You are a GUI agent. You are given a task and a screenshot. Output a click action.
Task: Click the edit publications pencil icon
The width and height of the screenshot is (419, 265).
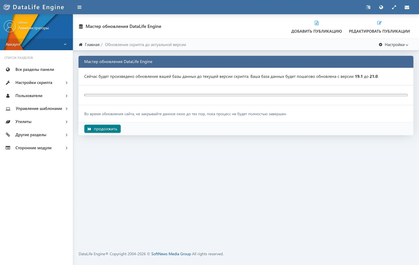379,23
